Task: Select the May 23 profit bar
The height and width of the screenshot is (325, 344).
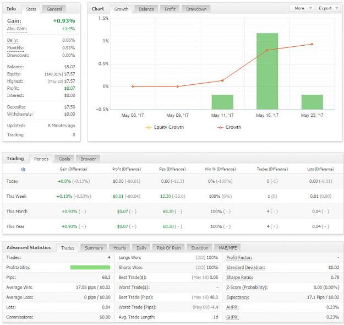Action: [x=312, y=102]
